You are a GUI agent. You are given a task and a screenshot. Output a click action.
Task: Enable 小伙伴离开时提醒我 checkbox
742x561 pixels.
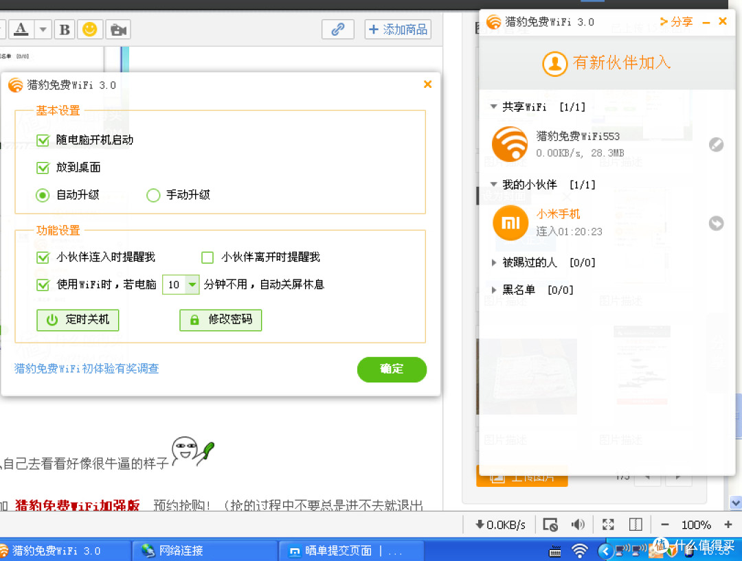[207, 257]
